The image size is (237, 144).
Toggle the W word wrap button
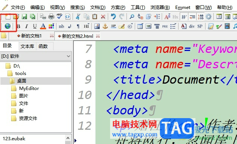point(184,16)
